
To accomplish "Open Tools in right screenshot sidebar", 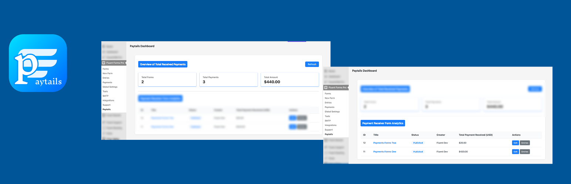I will click(328, 116).
